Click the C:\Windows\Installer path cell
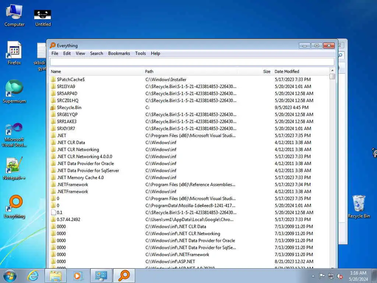 click(166, 80)
